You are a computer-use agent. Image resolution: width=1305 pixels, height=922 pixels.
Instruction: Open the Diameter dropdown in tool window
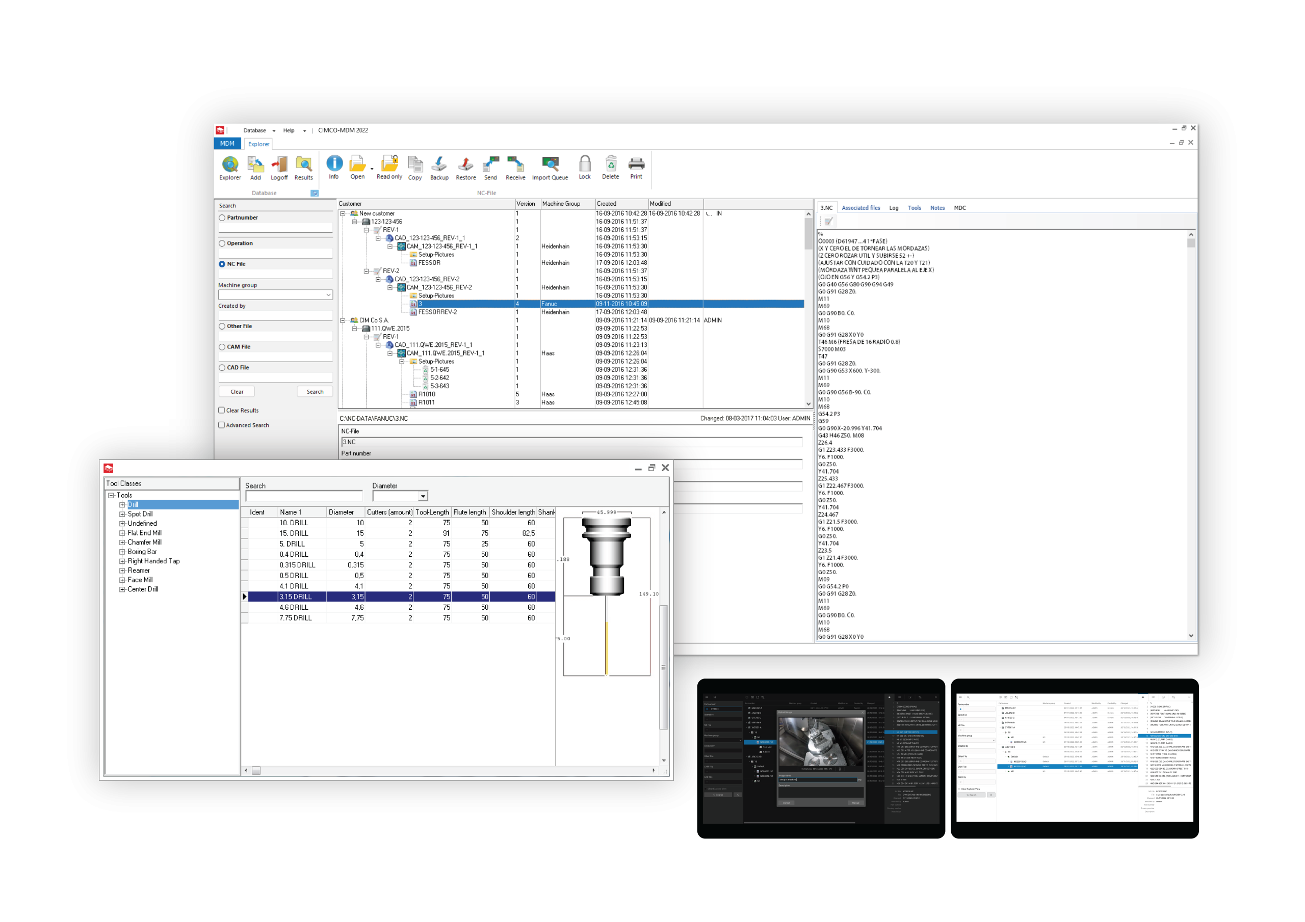(423, 497)
